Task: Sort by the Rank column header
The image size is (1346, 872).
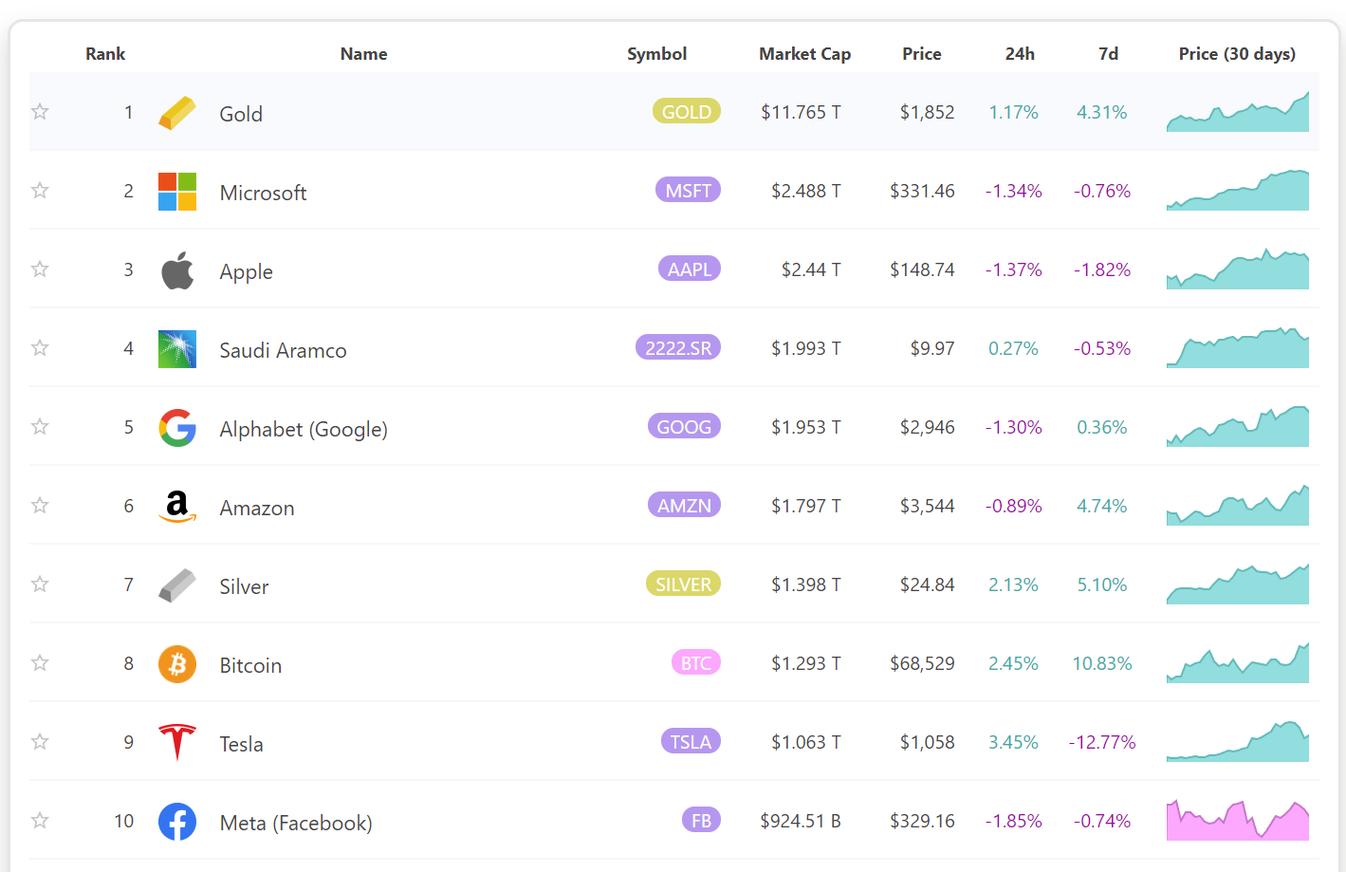Action: coord(105,54)
